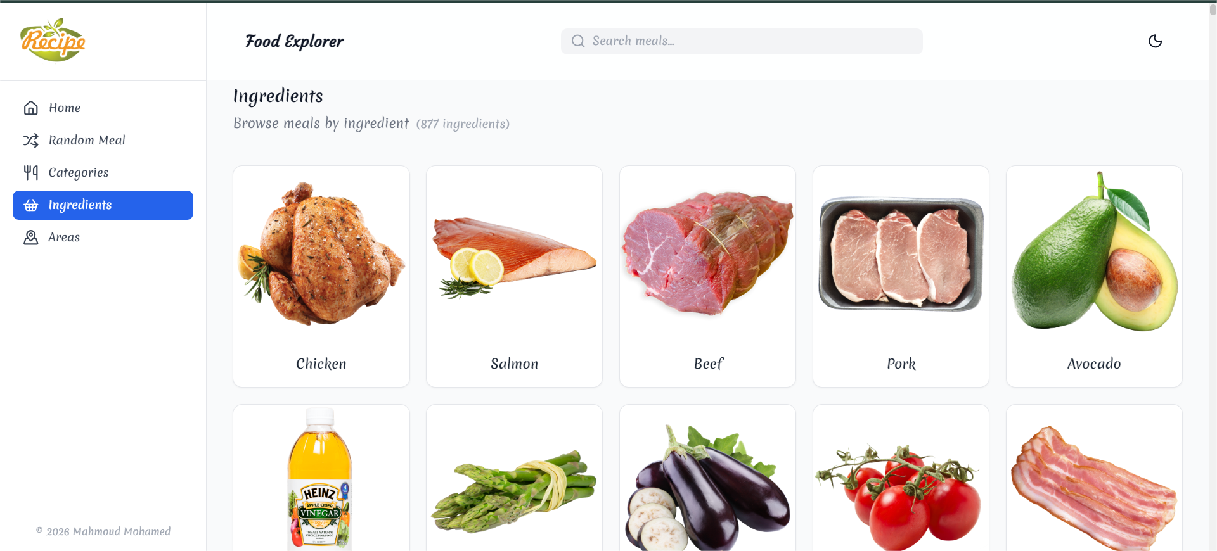
Task: Open the Home menu item
Action: coord(103,108)
